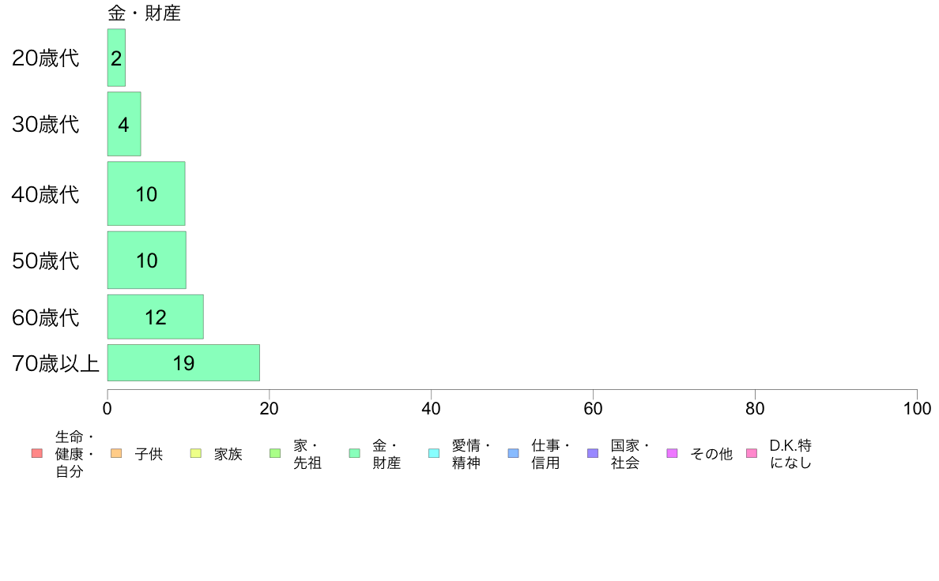
Task: Click the 金・財産 mint legend swatch
Action: (x=355, y=454)
